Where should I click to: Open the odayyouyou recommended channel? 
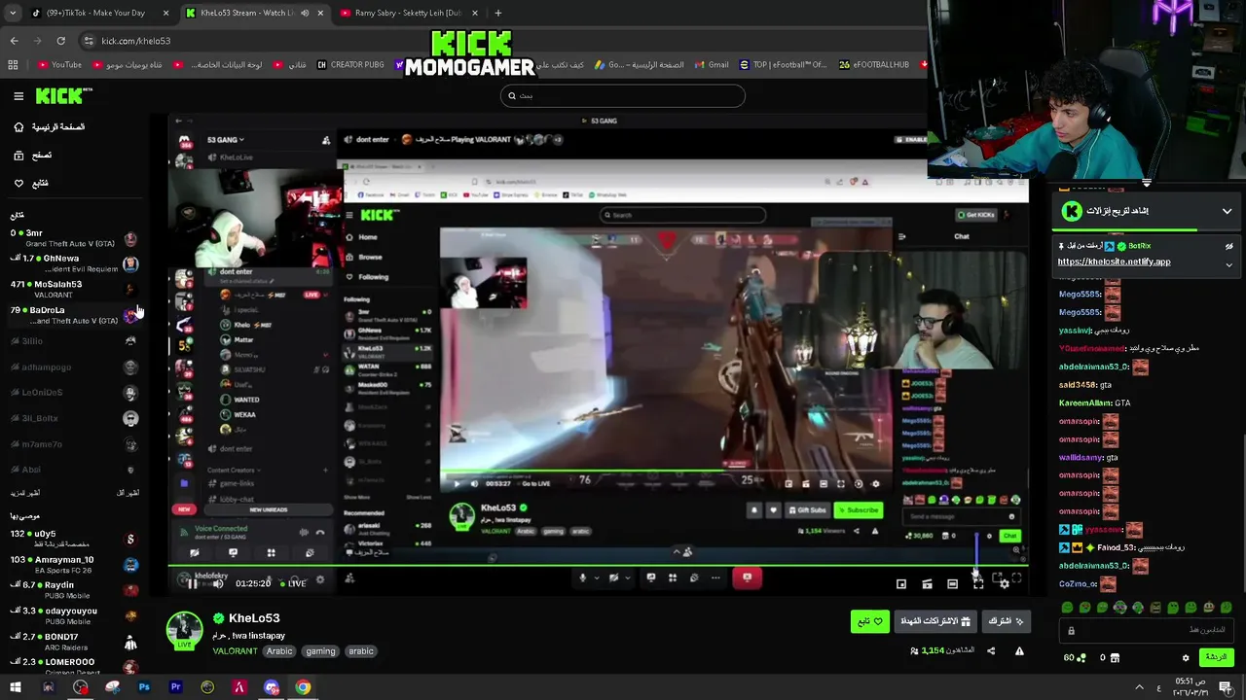74,616
